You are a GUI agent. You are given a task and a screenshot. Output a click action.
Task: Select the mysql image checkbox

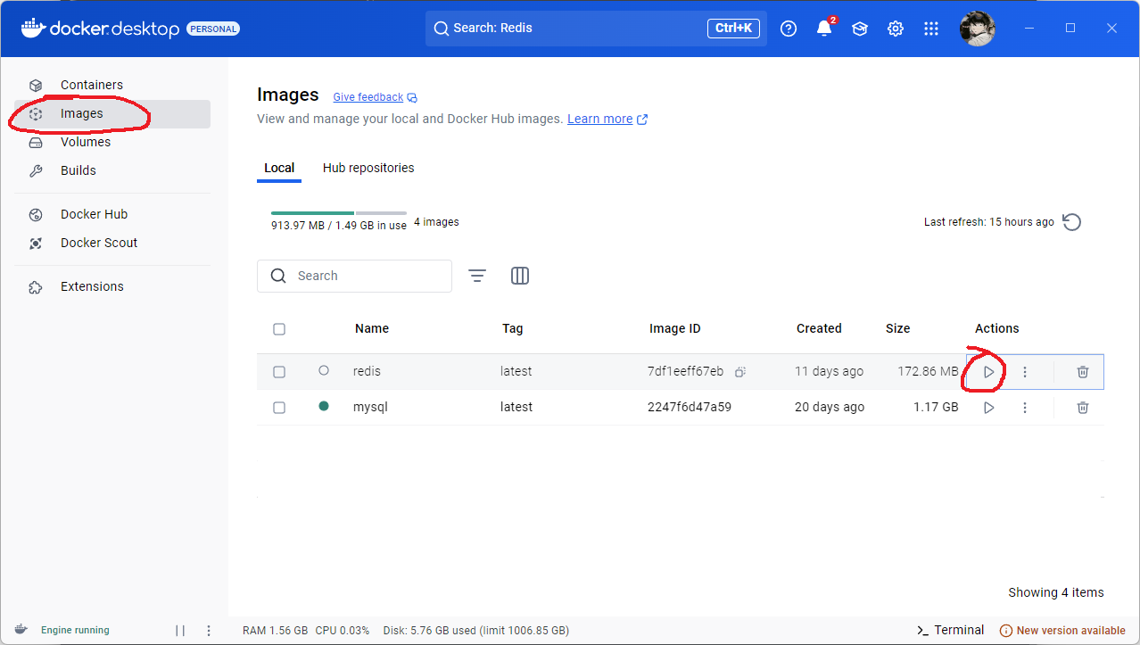coord(279,408)
